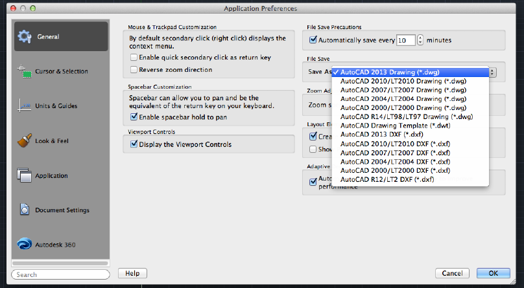Image resolution: width=524 pixels, height=288 pixels.
Task: Click the Help button
Action: [x=132, y=273]
